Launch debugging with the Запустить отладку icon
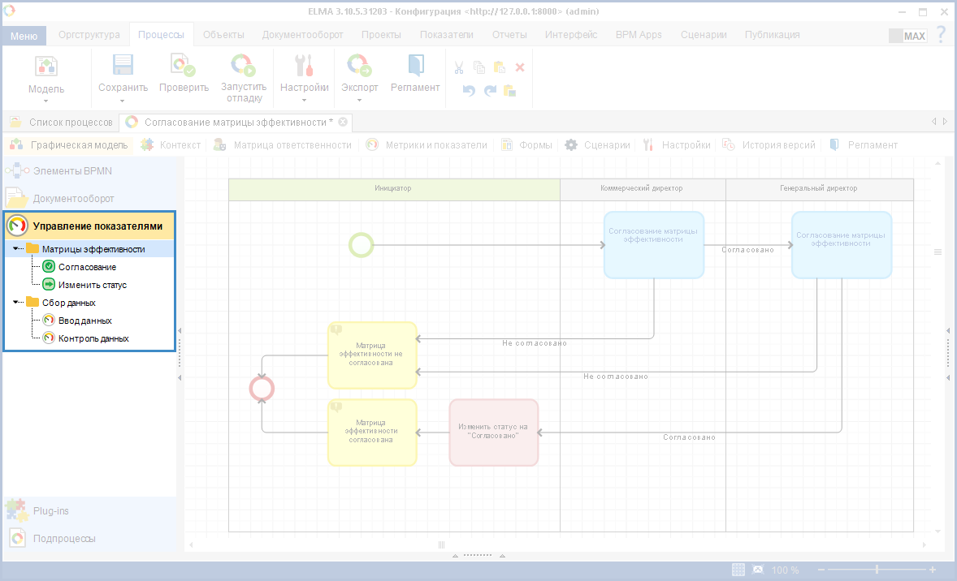 tap(243, 66)
